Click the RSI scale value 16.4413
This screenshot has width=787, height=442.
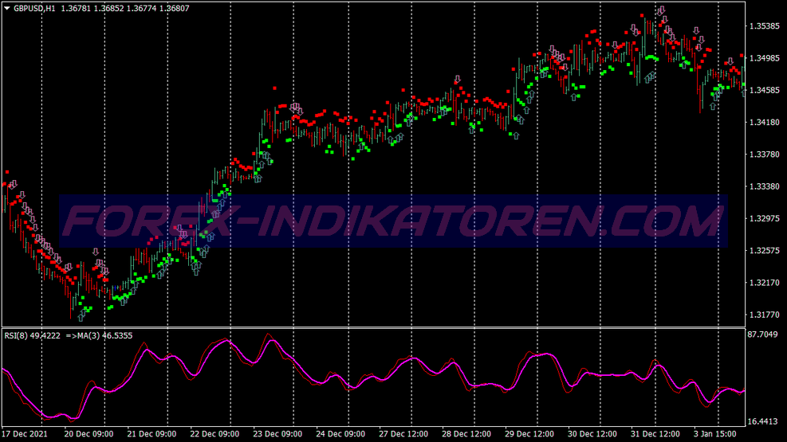pyautogui.click(x=762, y=421)
